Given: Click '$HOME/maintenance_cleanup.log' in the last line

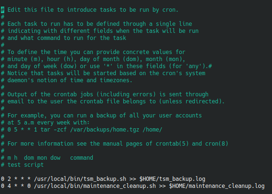Looking at the screenshot, I should pos(216,186).
